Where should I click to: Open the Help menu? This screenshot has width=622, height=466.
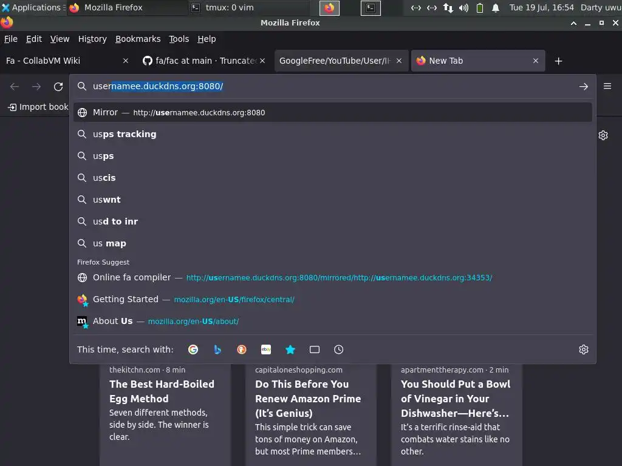point(207,39)
